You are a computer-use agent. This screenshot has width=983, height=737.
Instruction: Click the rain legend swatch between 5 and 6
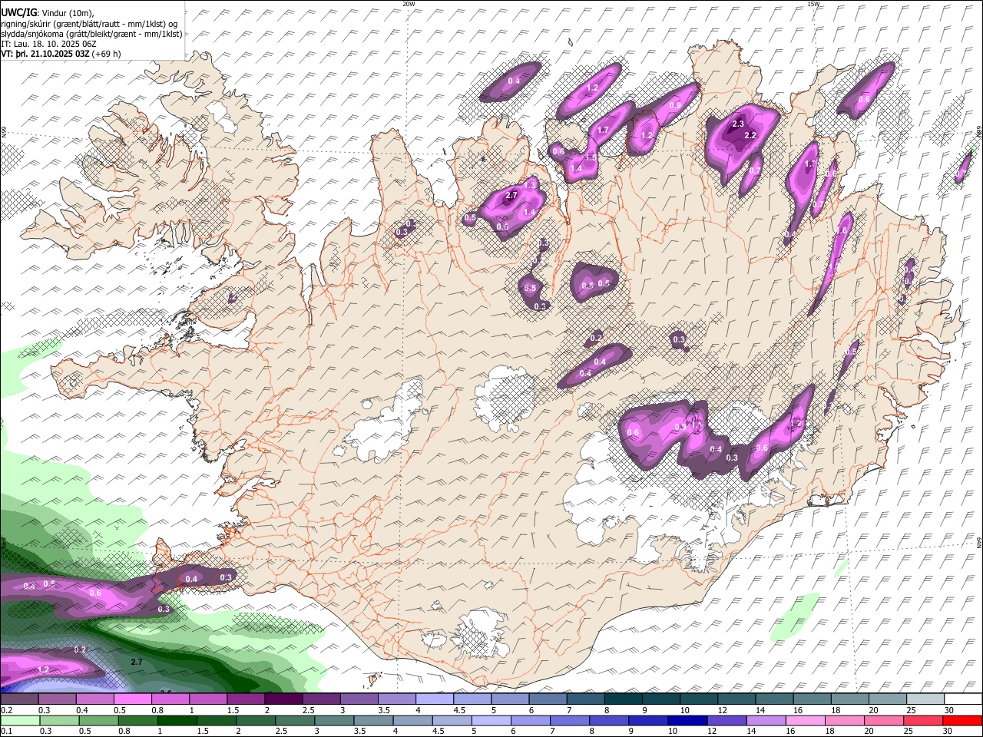tap(491, 720)
